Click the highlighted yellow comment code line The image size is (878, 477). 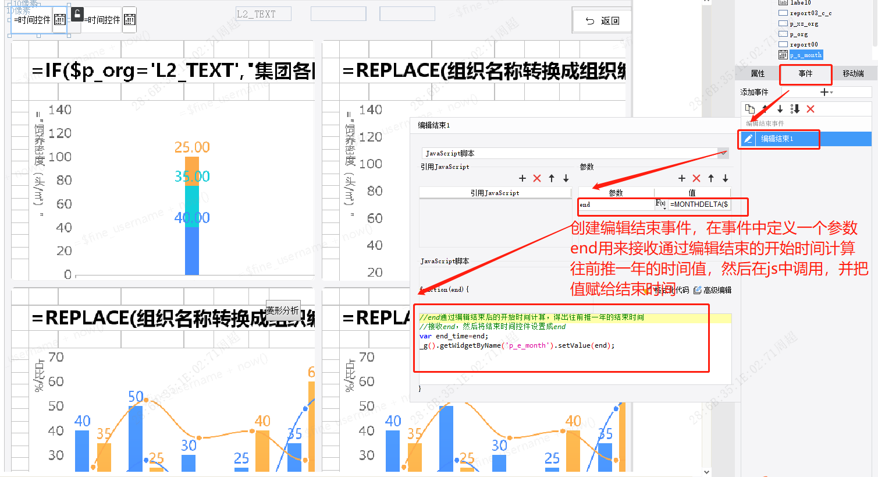point(575,317)
